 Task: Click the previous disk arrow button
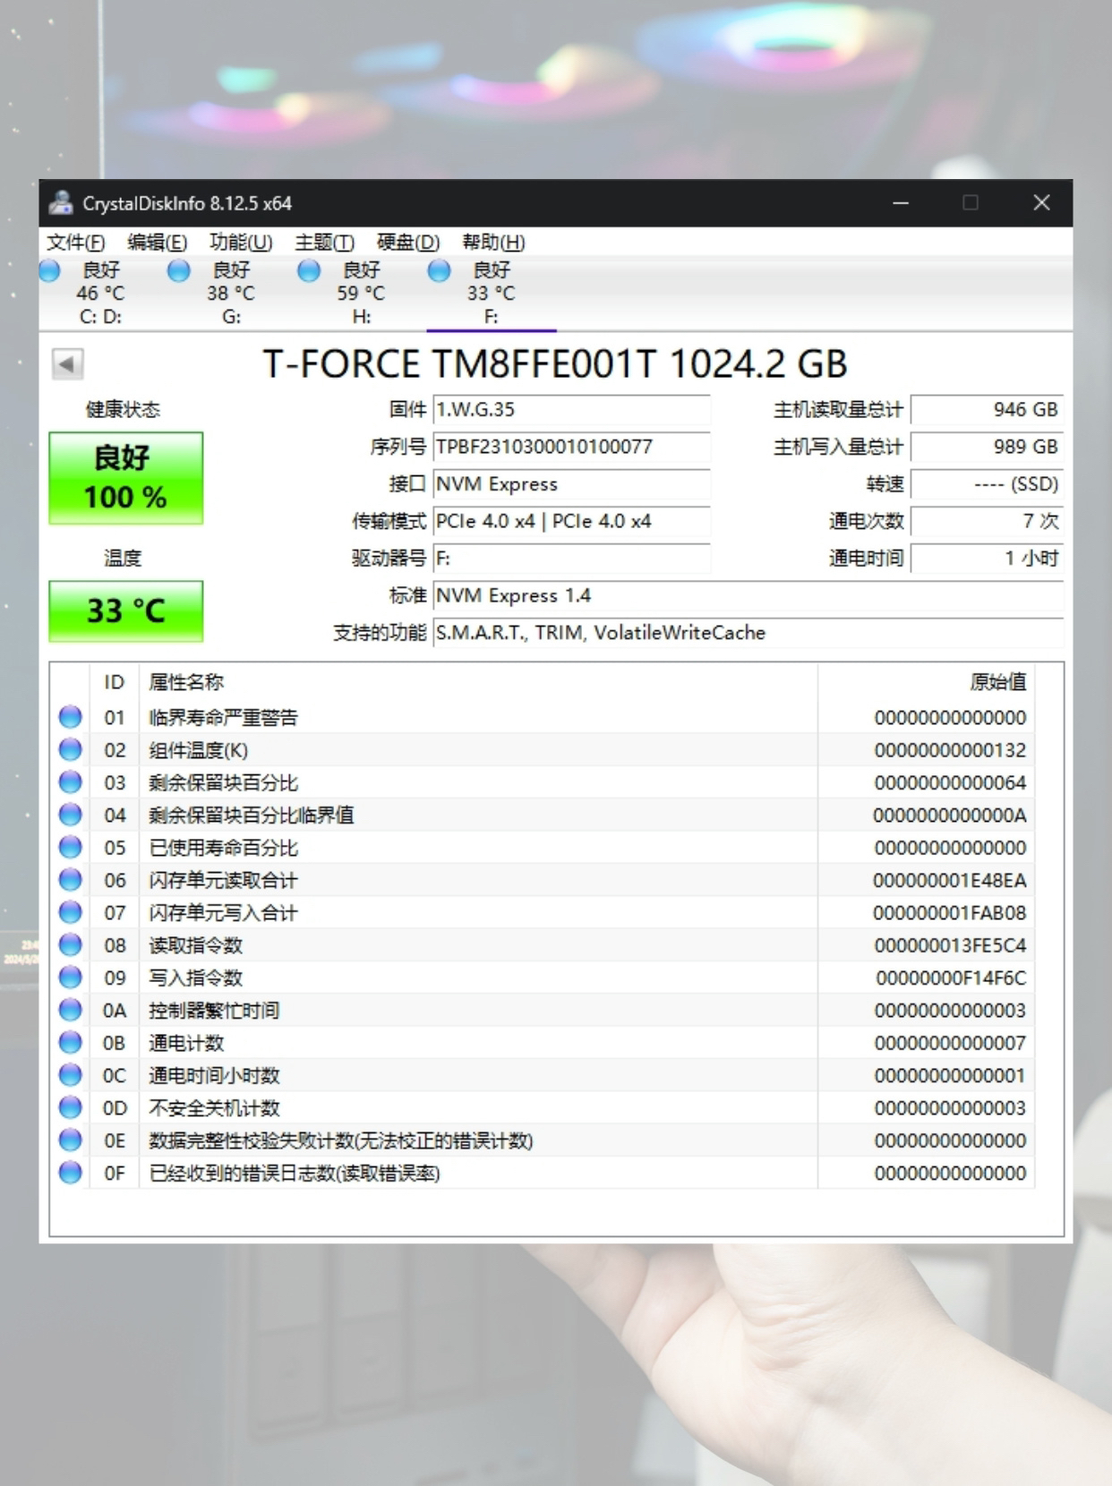pyautogui.click(x=67, y=364)
